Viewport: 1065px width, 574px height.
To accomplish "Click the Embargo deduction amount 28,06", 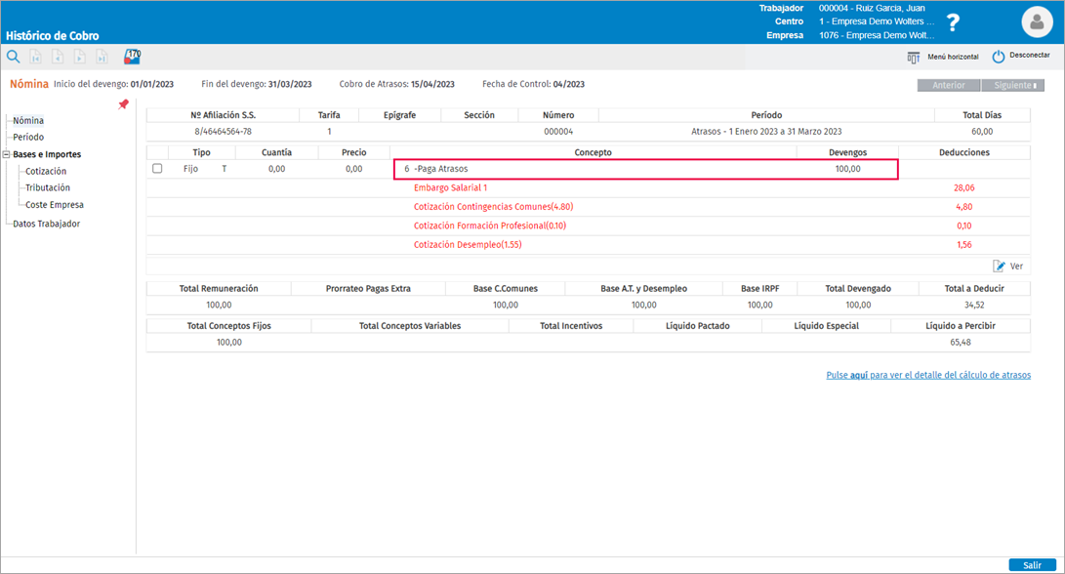I will pos(963,187).
